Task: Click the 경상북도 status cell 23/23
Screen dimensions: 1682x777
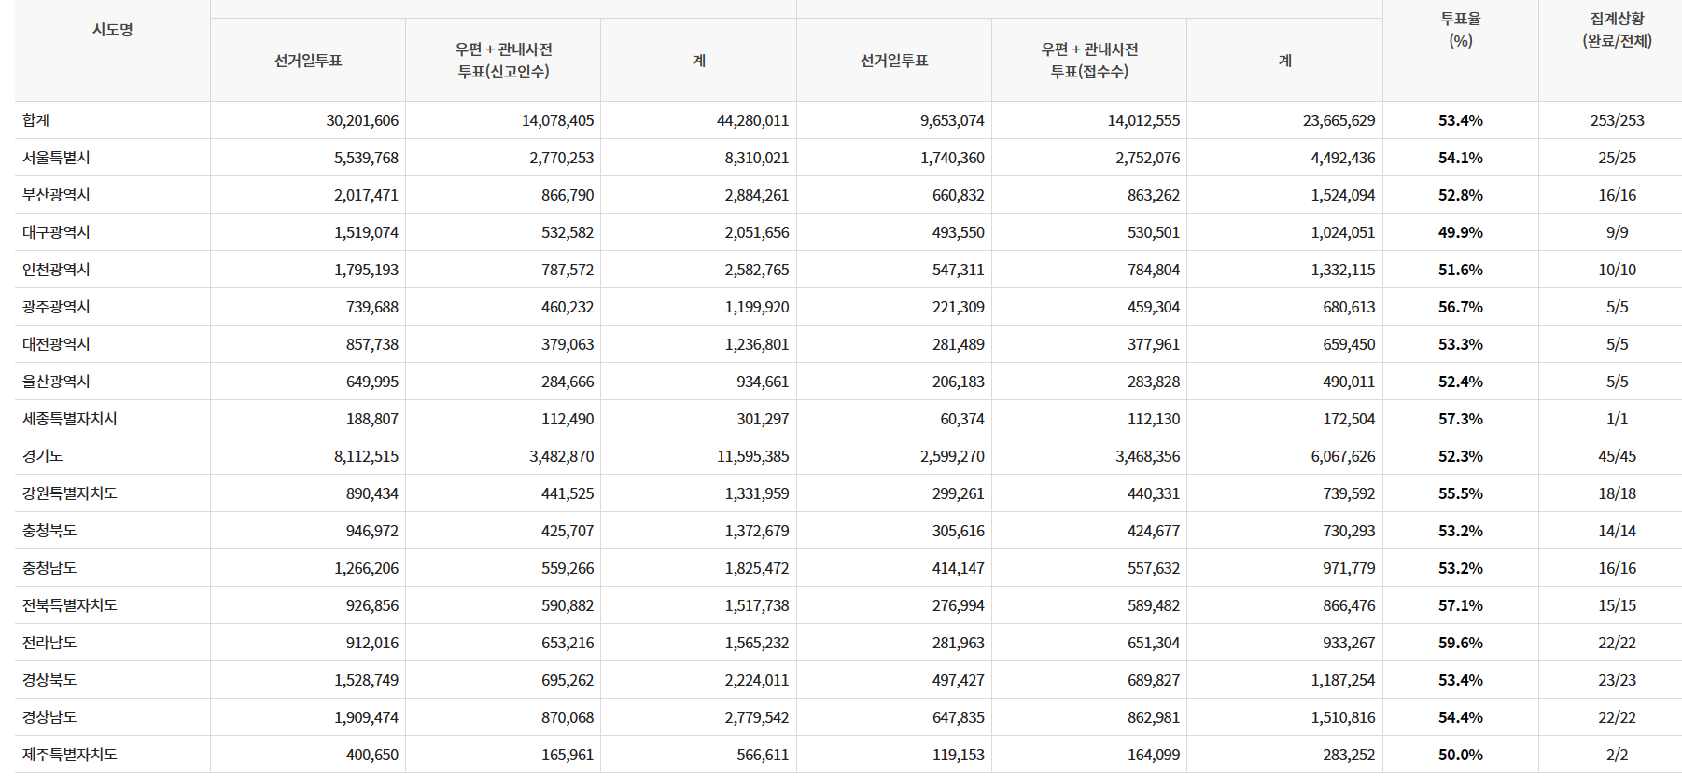Action: tap(1617, 680)
